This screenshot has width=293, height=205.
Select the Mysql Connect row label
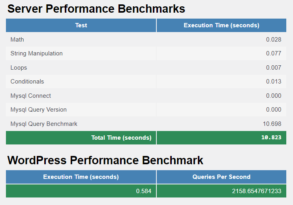31,96
